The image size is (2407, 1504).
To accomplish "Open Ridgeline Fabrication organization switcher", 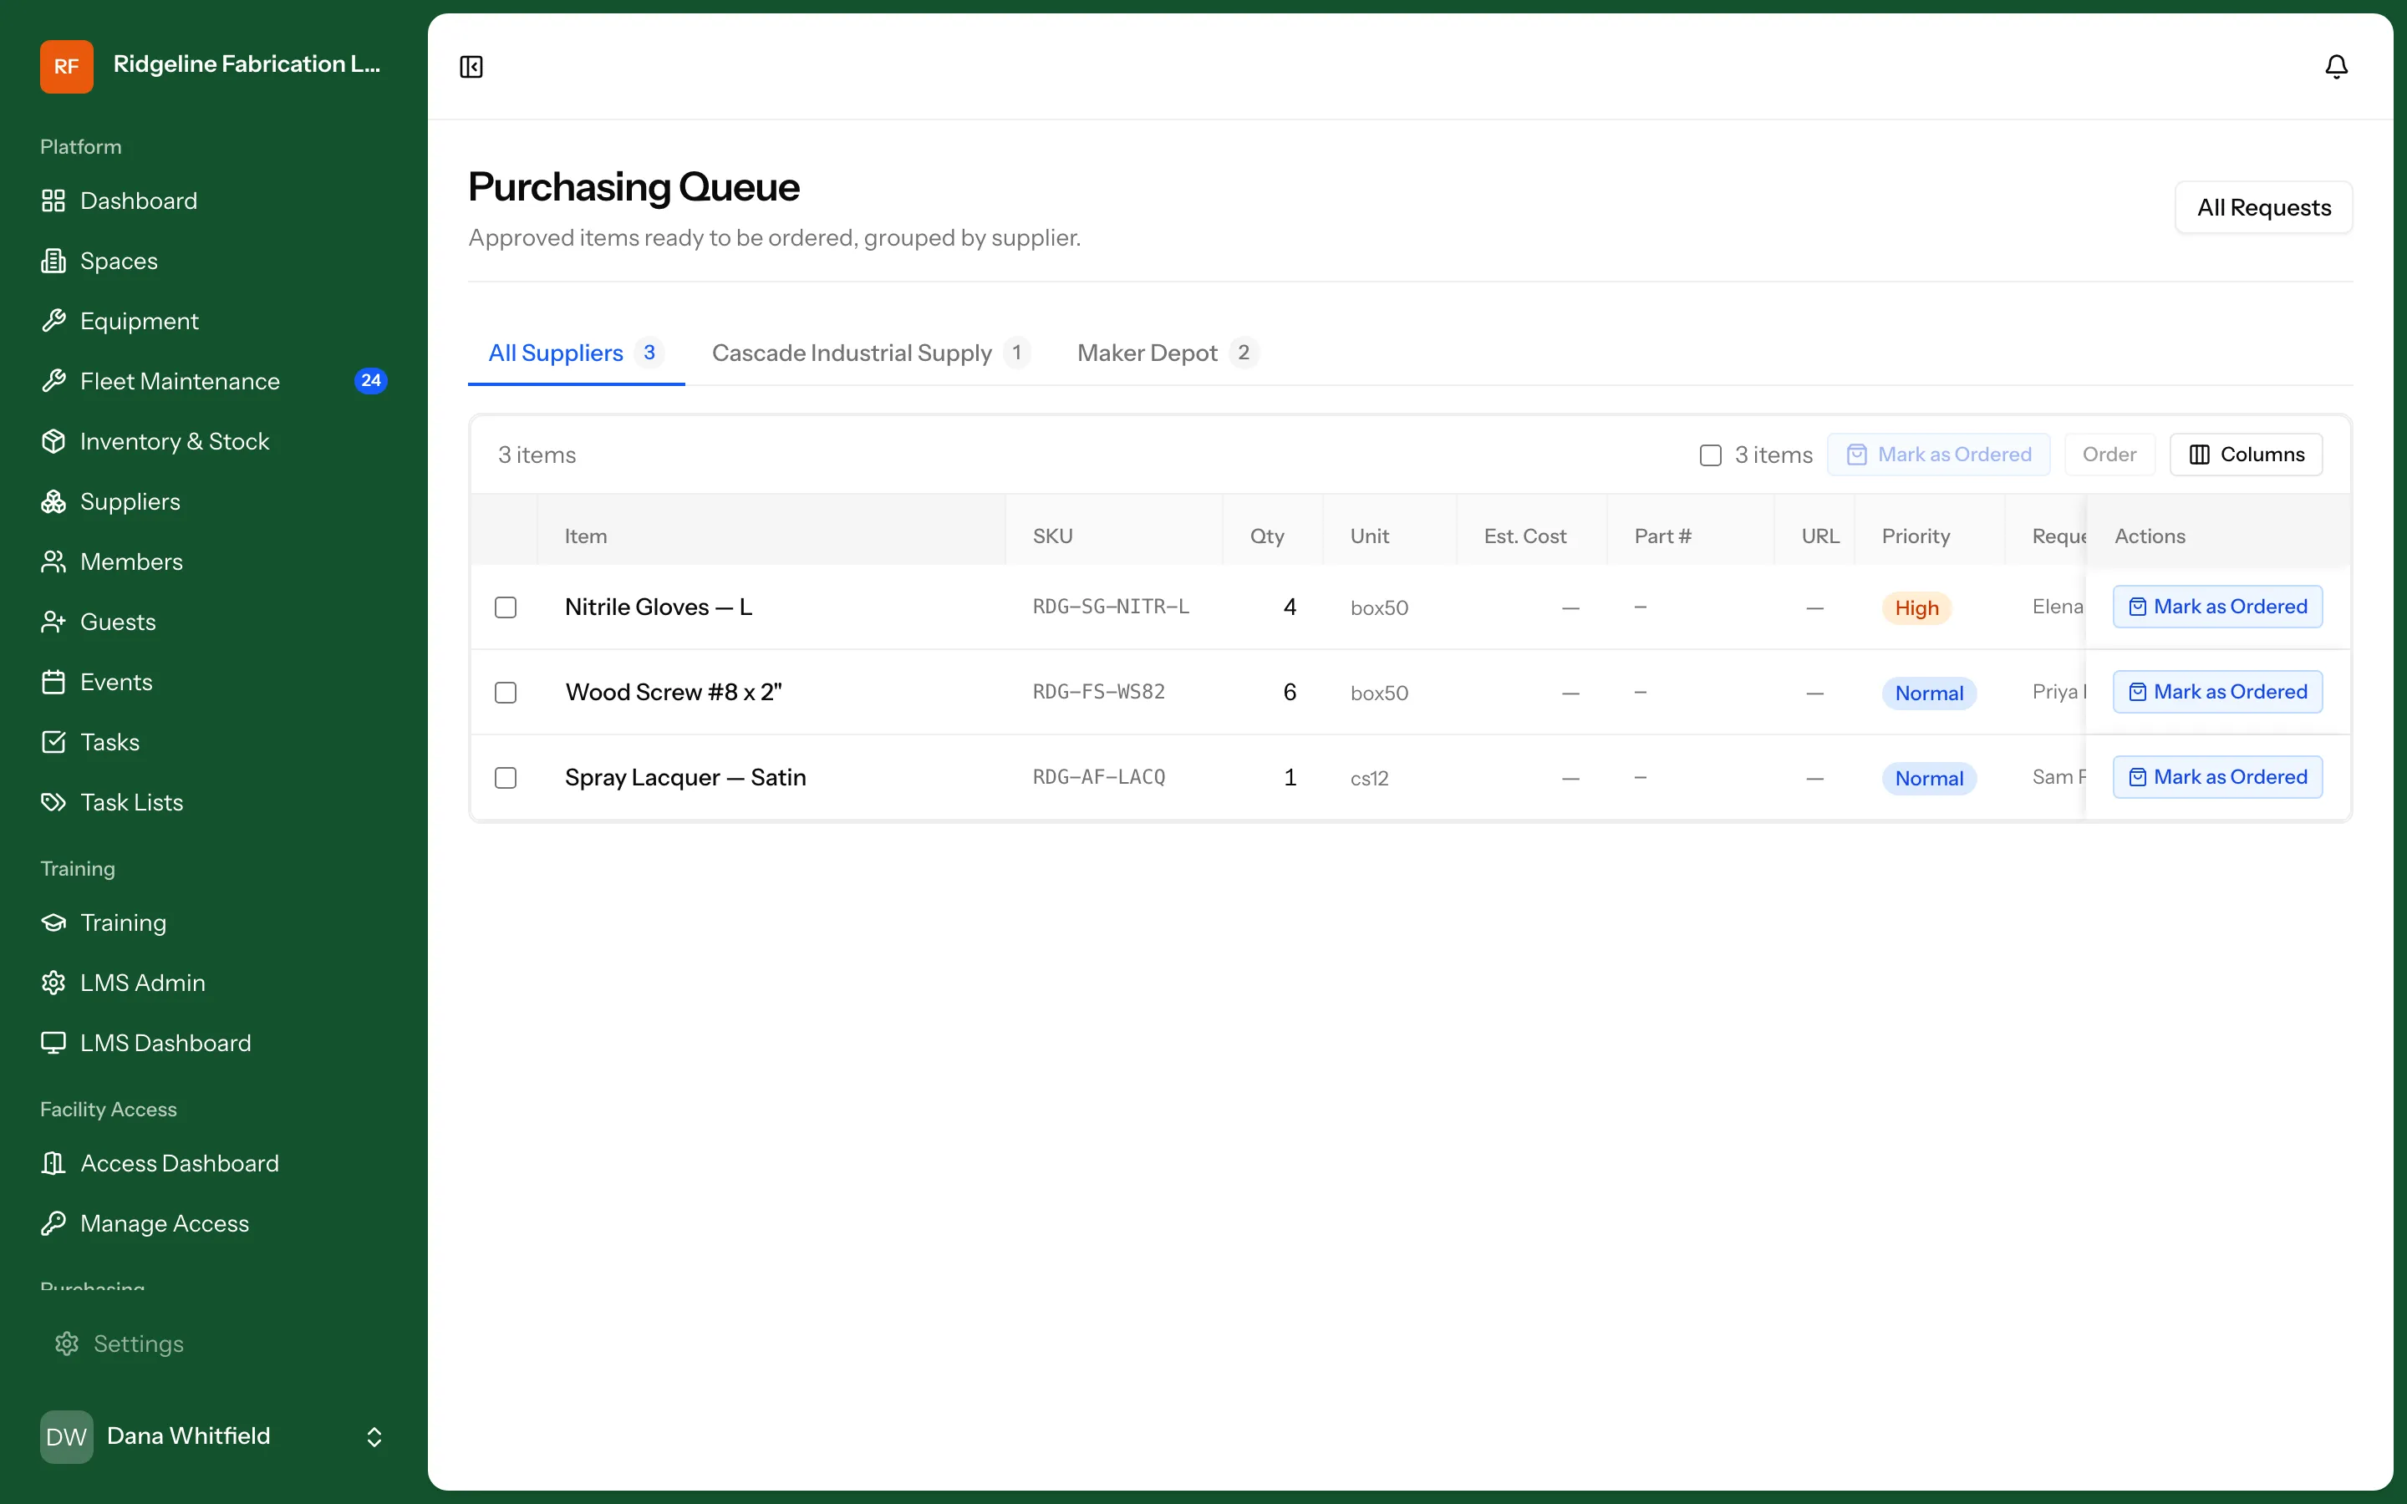I will coord(214,67).
